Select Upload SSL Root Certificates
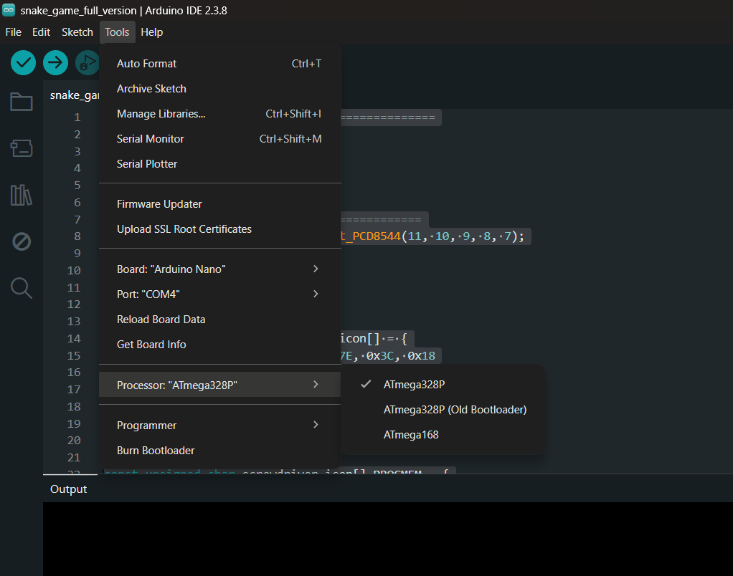The height and width of the screenshot is (576, 733). pos(219,229)
